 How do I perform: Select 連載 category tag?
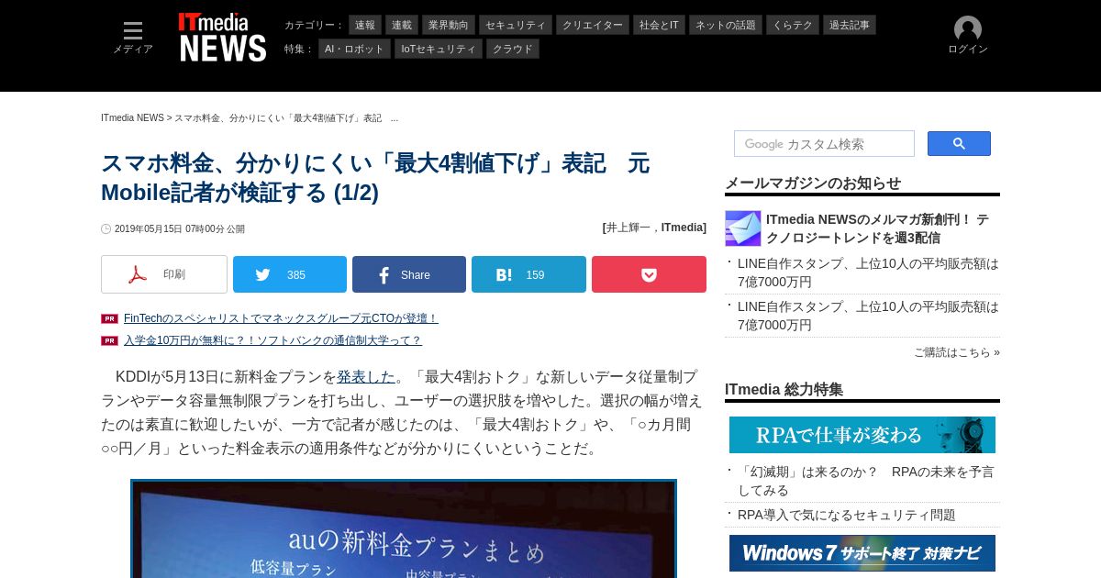[x=402, y=25]
